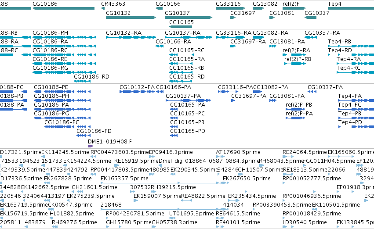Click protein CG10186-PG
The image size is (374, 229).
point(51,114)
